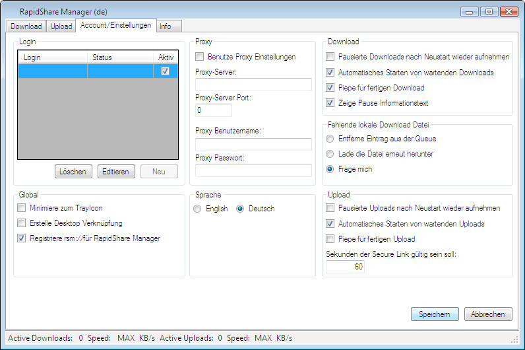525x350 pixels.
Task: Check Erstelle Desktop Verknüpfung
Action: click(x=21, y=223)
